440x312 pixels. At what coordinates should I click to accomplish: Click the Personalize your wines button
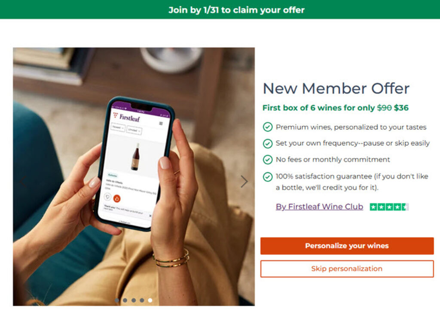click(347, 246)
